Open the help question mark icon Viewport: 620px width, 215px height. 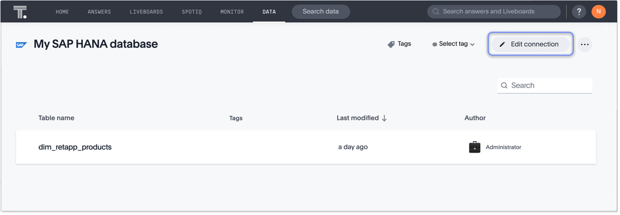(579, 12)
